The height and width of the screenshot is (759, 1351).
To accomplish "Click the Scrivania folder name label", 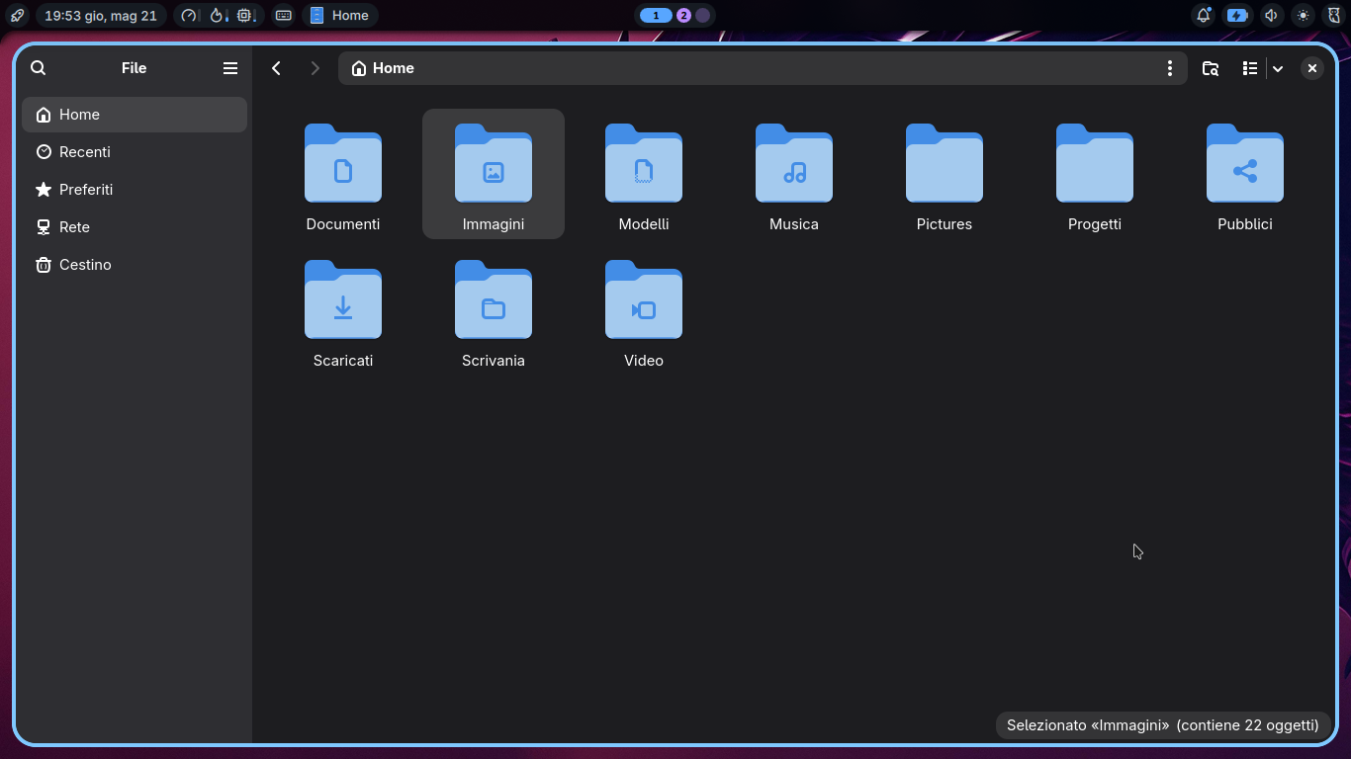I will point(494,361).
